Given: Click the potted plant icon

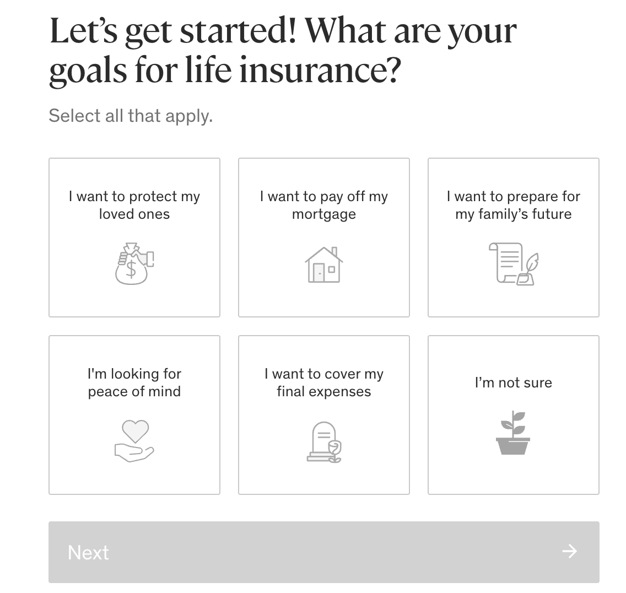Looking at the screenshot, I should coord(513,433).
